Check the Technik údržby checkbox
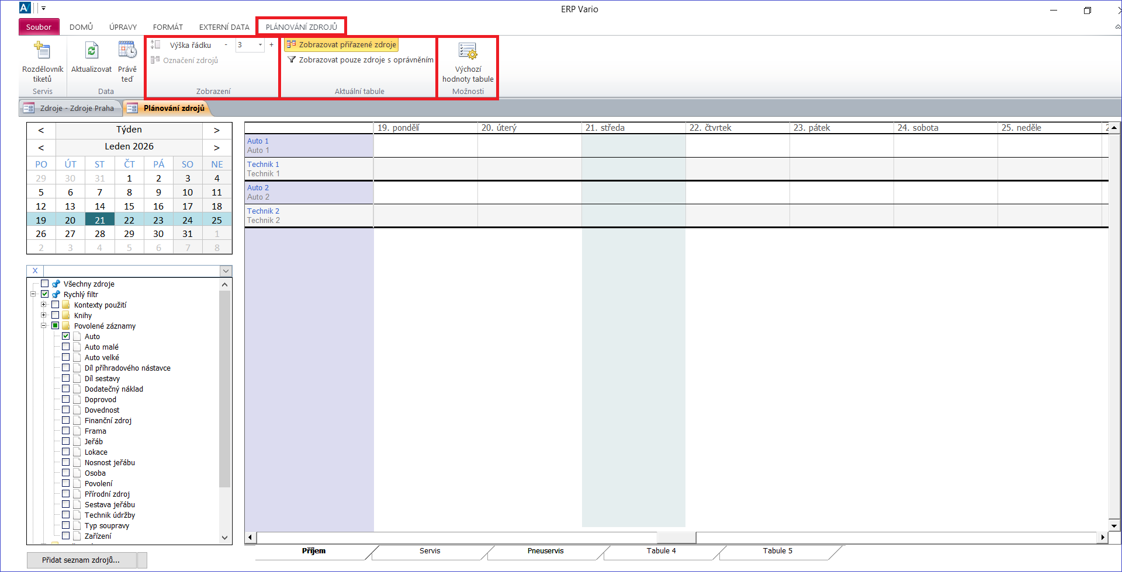 (66, 515)
